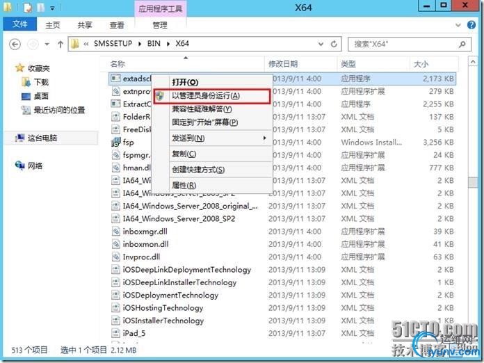Click the vertical scrollbar up arrow
Image resolution: width=484 pixels, height=363 pixels.
[473, 62]
